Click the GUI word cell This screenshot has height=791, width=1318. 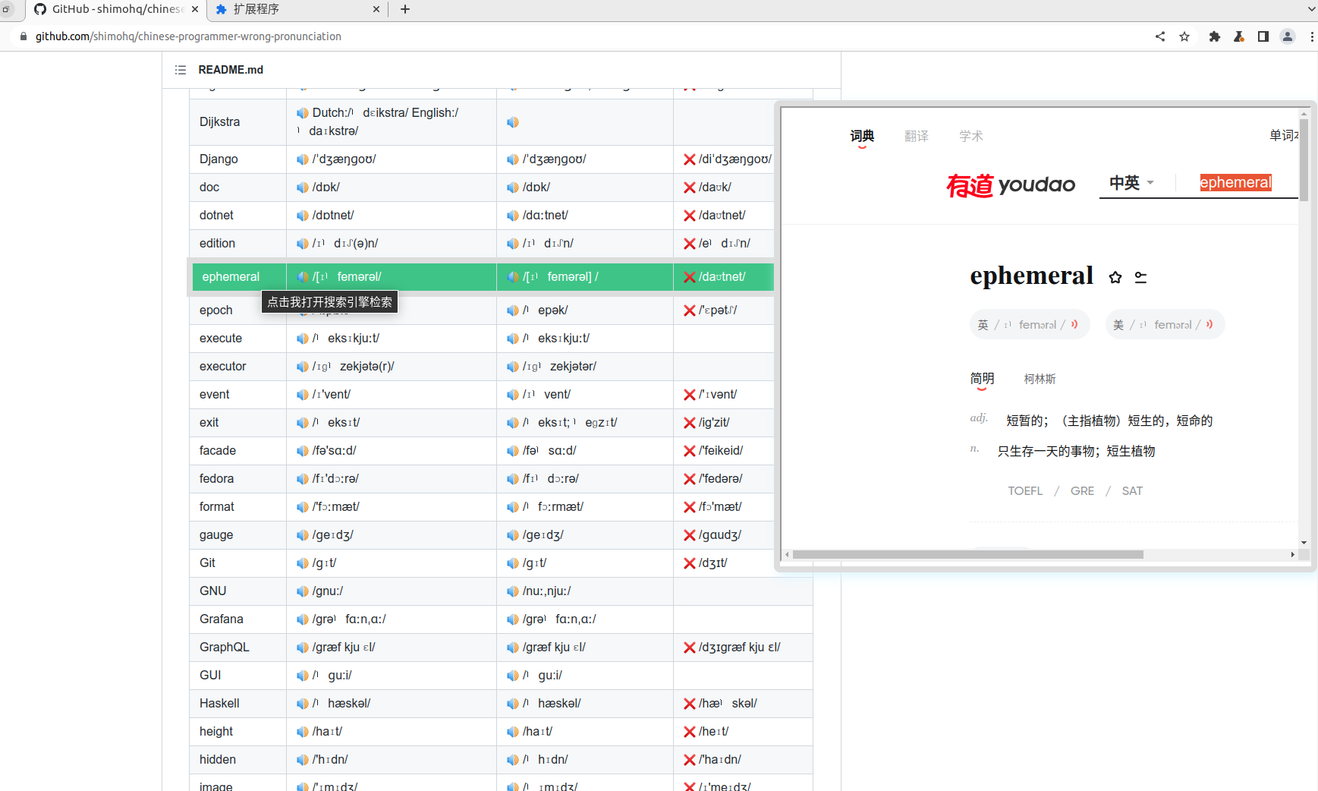click(x=237, y=676)
